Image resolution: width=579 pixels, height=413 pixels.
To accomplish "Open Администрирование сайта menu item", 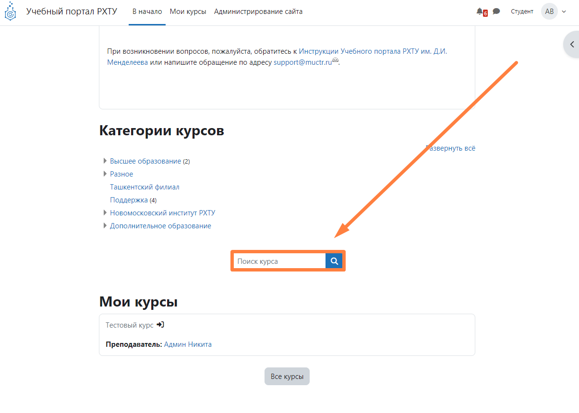I will (258, 12).
